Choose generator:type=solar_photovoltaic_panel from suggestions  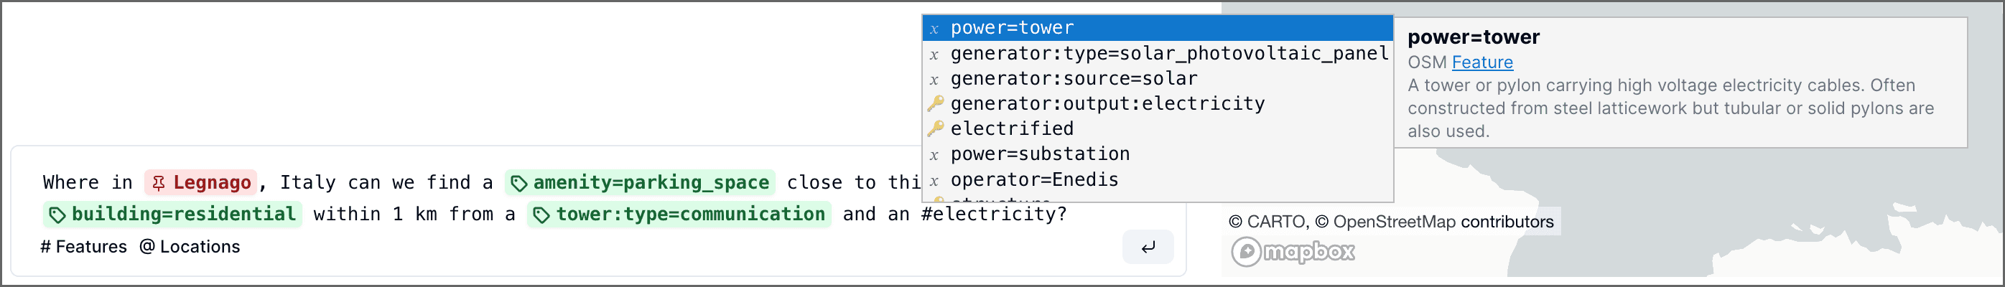point(1168,54)
